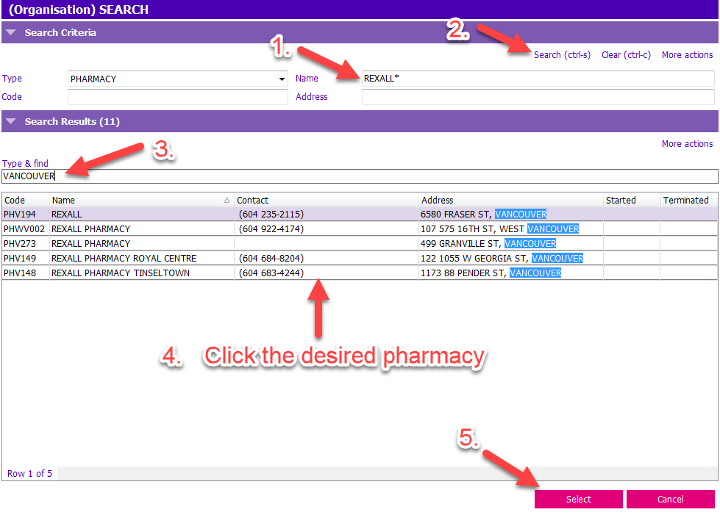Click Search (ctrl-s)

tap(562, 54)
